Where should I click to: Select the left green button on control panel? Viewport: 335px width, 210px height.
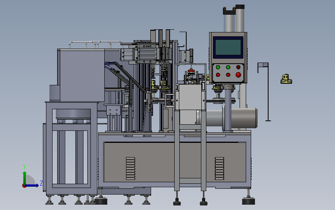218,67
